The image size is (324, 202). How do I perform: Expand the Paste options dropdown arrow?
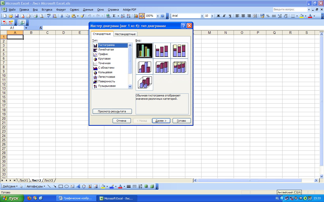[78, 16]
